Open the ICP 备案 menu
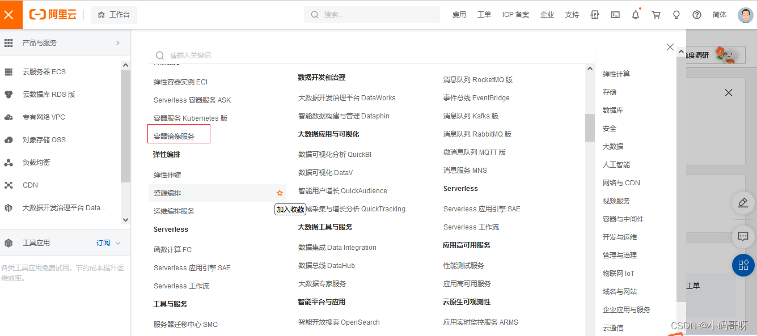This screenshot has width=757, height=336. click(515, 15)
